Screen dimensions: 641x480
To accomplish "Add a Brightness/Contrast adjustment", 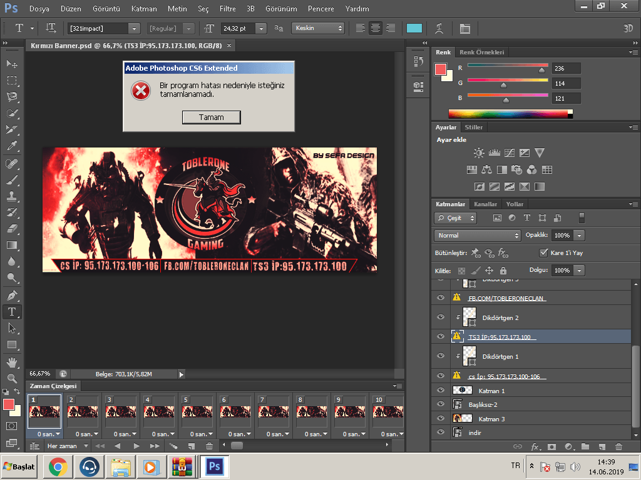I will [479, 152].
